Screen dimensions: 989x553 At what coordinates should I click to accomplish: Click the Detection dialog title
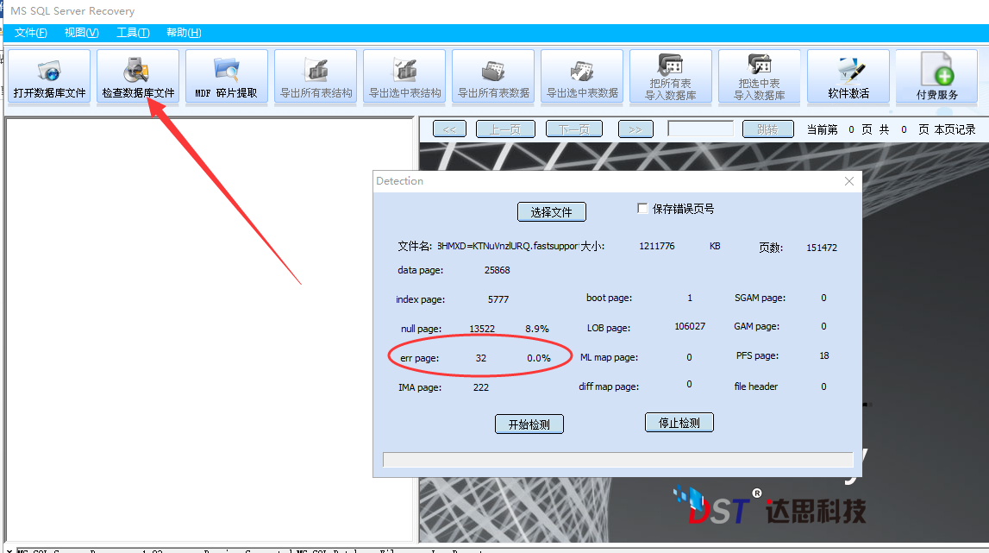tap(400, 181)
